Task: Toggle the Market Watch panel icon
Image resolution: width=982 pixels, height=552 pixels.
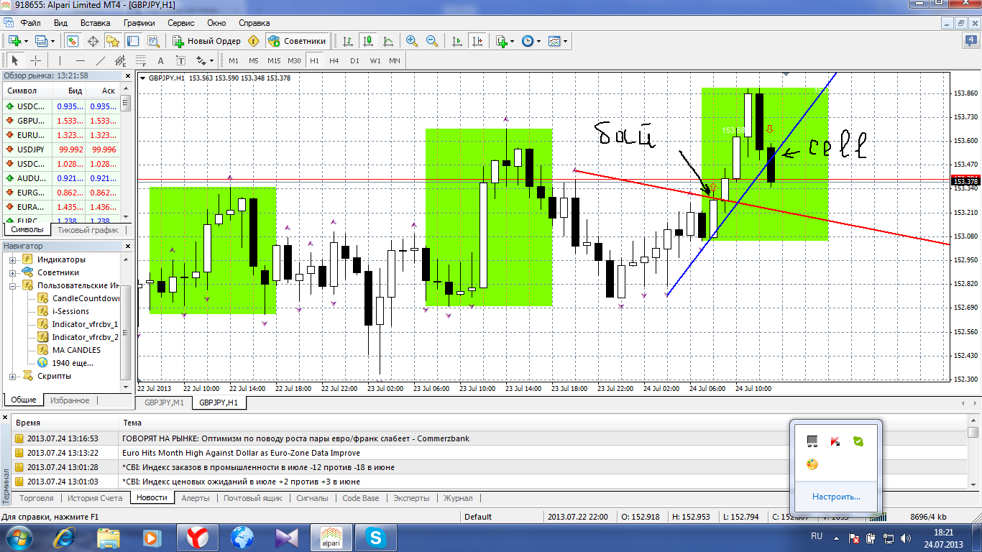Action: [x=73, y=41]
